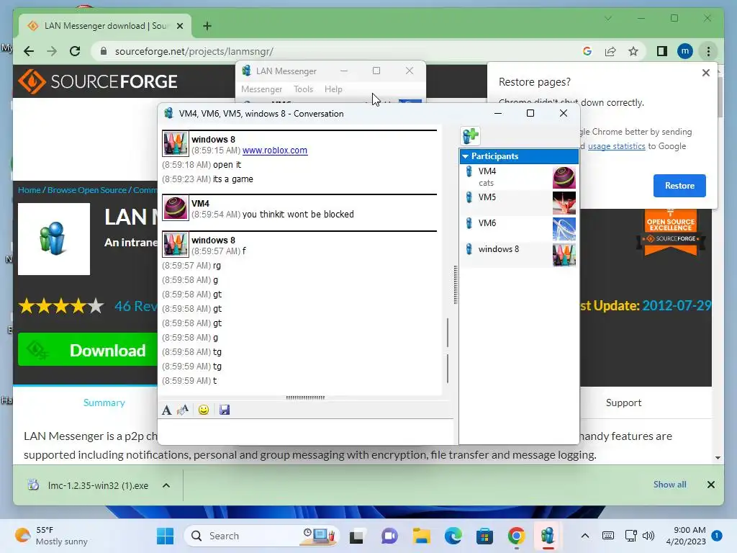Open Microsoft Edge from taskbar
737x553 pixels.
pyautogui.click(x=453, y=536)
